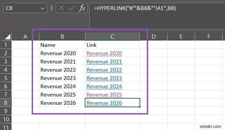
Task: Open the Revenue 2022 hyperlink
Action: point(104,70)
